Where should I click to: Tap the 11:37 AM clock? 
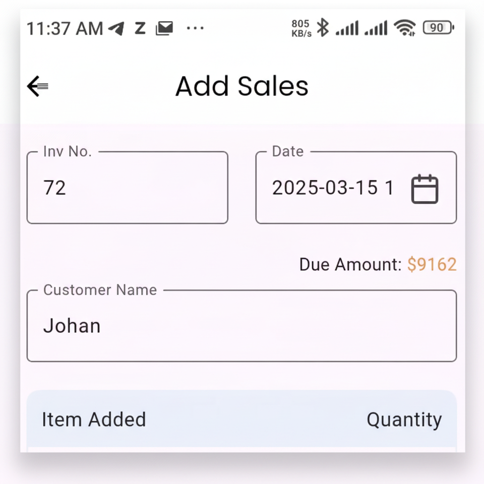(64, 29)
